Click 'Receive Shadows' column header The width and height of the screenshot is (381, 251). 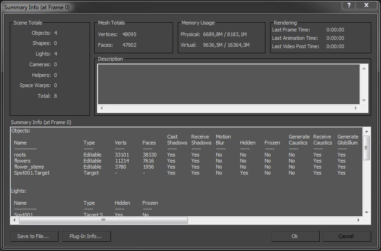click(201, 140)
